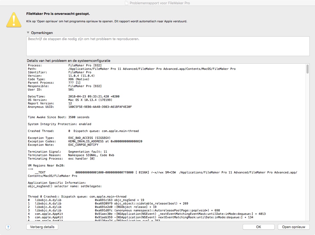Click the heading 'FileMaker Pro is onverwacht gestopt.'
315x235 pixels.
(58, 14)
